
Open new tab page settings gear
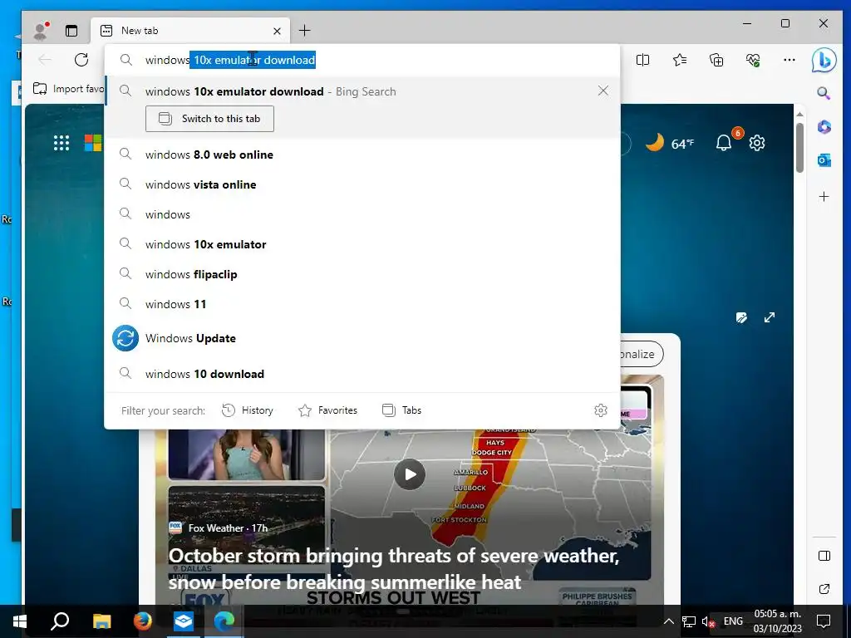[757, 143]
